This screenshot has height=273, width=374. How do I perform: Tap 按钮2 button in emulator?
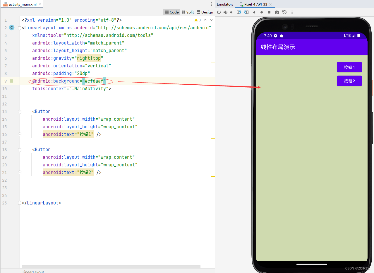coord(349,81)
